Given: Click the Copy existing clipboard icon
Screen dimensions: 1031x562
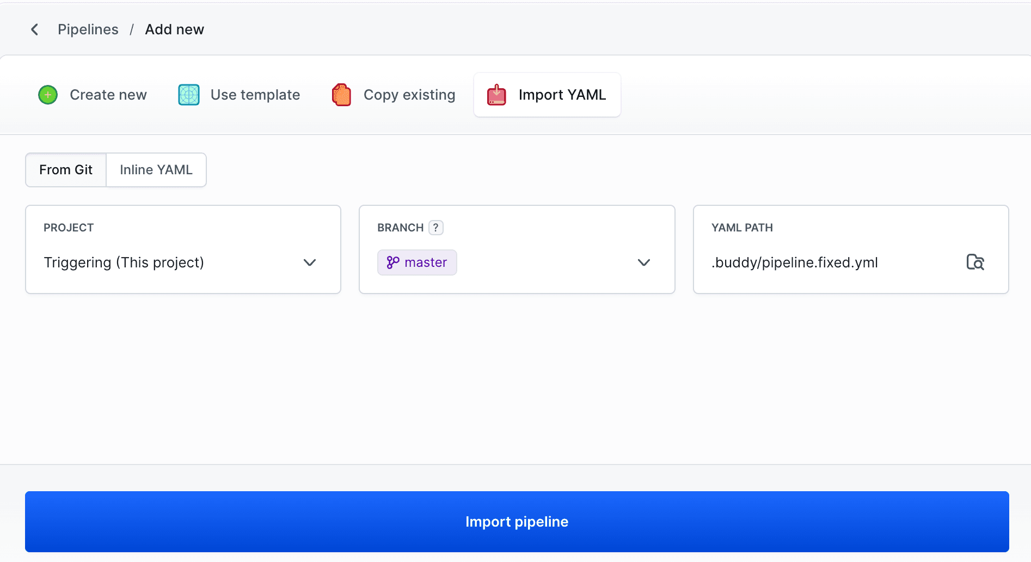Looking at the screenshot, I should [341, 95].
